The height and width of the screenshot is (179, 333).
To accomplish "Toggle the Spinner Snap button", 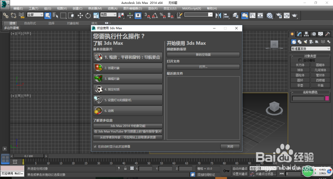I will [x=170, y=16].
